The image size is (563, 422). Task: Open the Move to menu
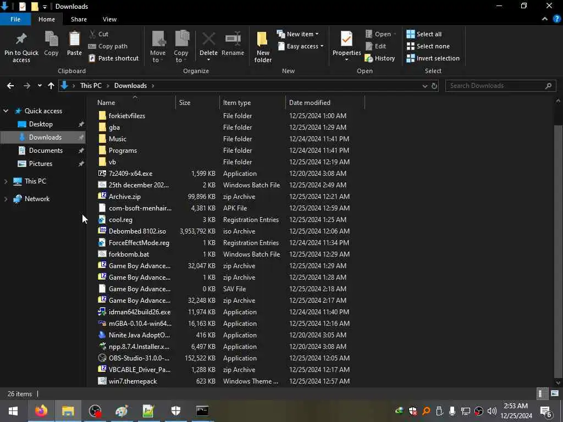[158, 47]
